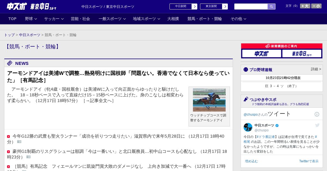Expand the 一般スポーツ menu chevron

(125, 19)
